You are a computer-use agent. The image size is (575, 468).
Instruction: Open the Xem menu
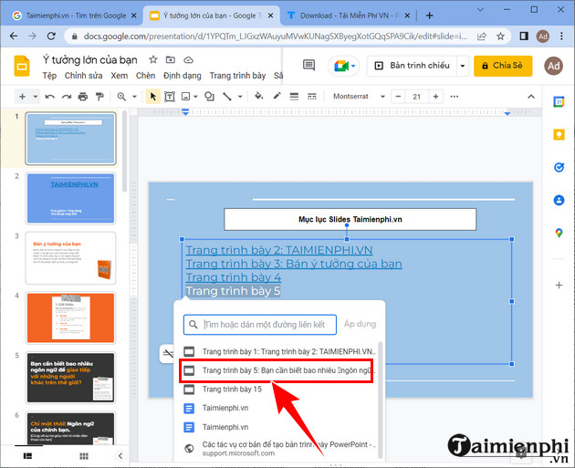[120, 76]
